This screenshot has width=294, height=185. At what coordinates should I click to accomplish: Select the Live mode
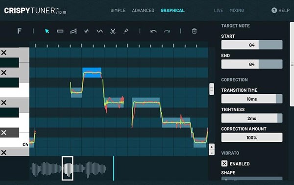219,10
